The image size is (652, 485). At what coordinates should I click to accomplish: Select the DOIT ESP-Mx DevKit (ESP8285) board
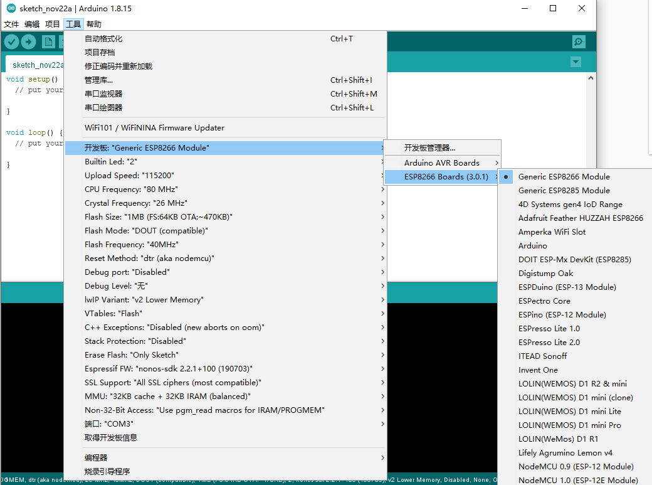(575, 259)
